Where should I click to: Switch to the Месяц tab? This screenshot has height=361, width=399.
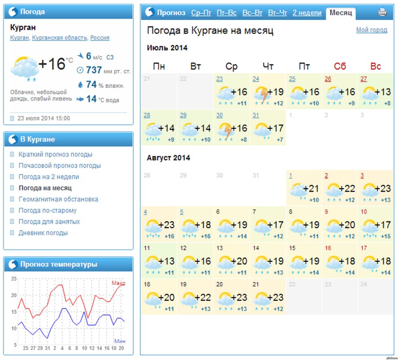341,13
